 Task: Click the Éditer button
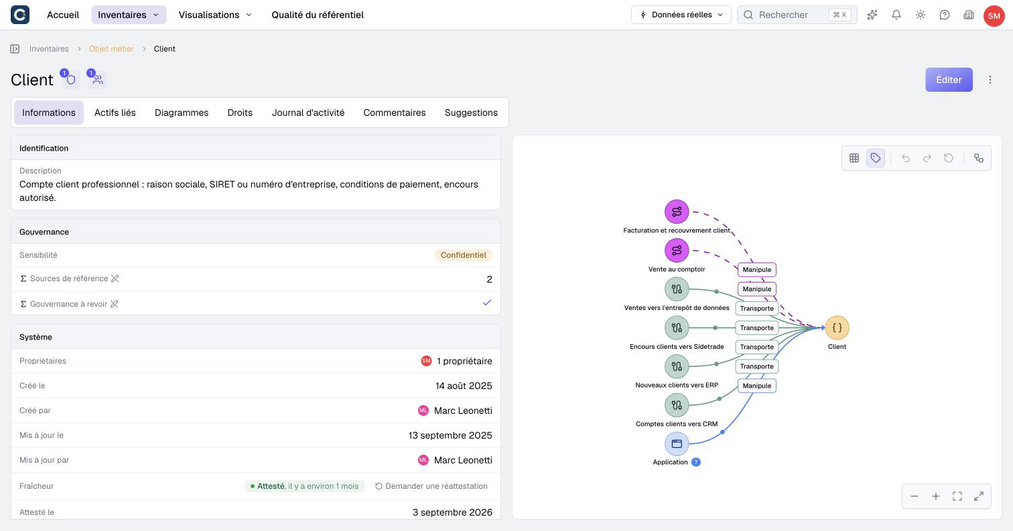coord(949,80)
